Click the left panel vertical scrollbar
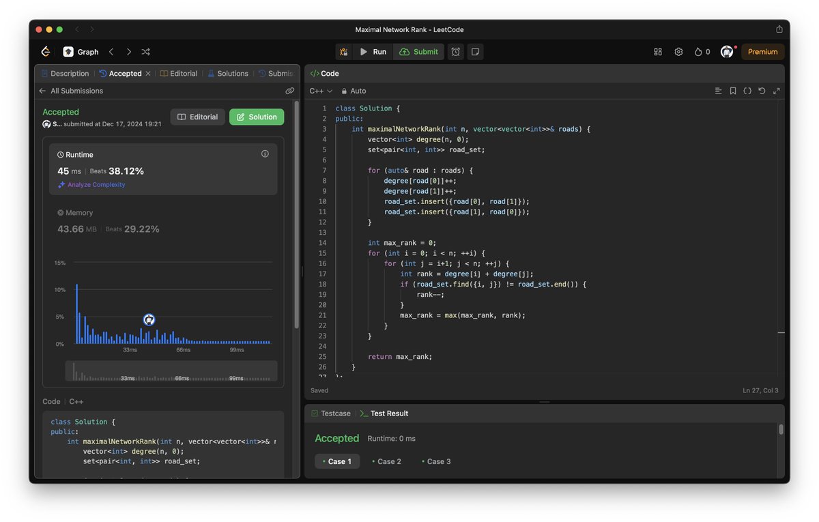Image resolution: width=819 pixels, height=522 pixels. (296, 215)
